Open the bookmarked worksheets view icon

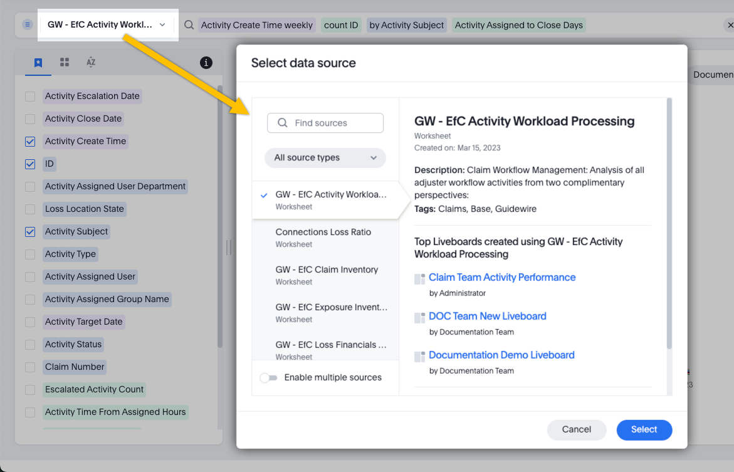coord(38,62)
